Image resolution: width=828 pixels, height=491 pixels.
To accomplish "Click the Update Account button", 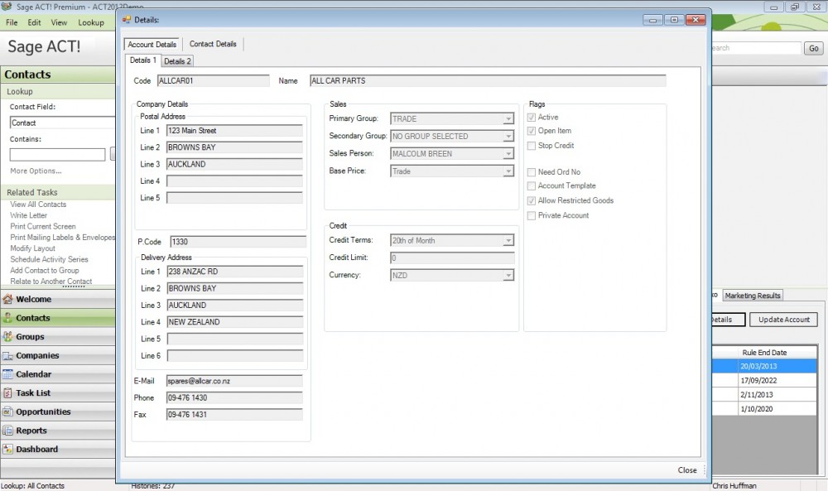I will tap(783, 320).
